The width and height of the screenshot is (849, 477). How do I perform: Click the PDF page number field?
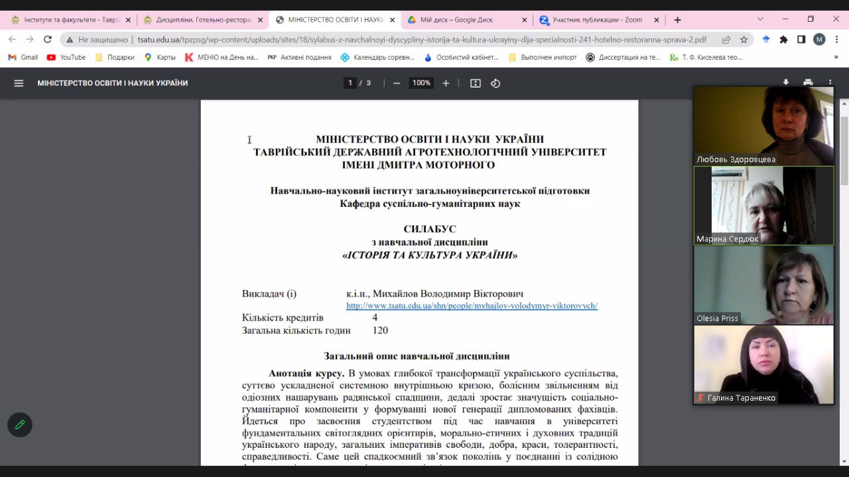pos(350,83)
